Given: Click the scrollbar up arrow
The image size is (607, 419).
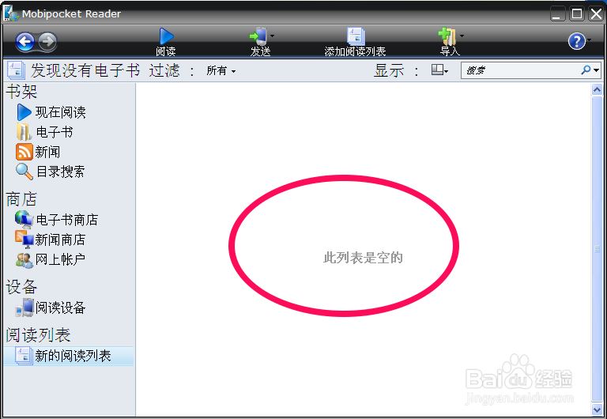Looking at the screenshot, I should point(597,90).
